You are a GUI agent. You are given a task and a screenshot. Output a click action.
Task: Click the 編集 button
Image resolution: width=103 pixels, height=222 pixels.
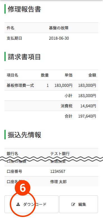tap(79, 204)
